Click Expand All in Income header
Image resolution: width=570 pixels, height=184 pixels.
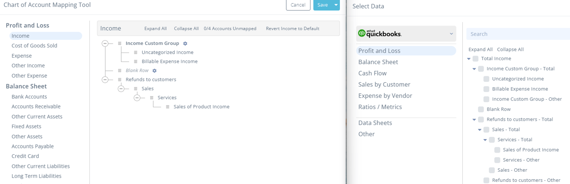(x=155, y=28)
